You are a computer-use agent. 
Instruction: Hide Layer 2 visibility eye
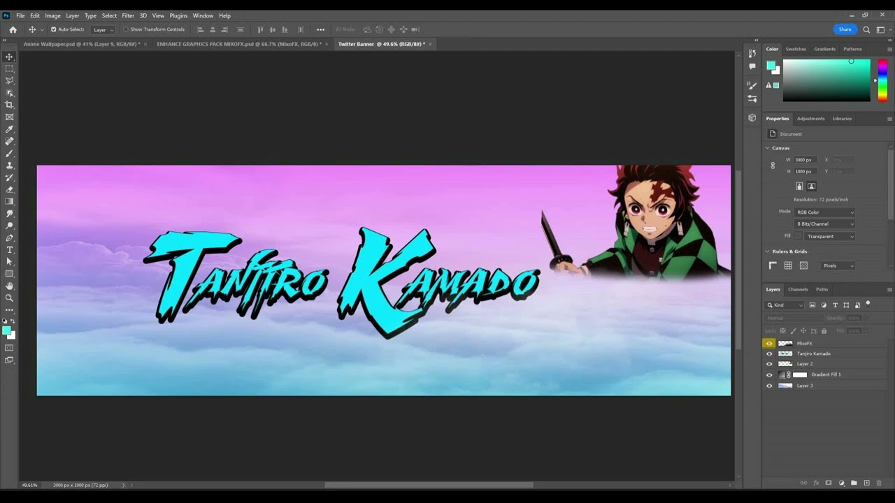point(769,364)
